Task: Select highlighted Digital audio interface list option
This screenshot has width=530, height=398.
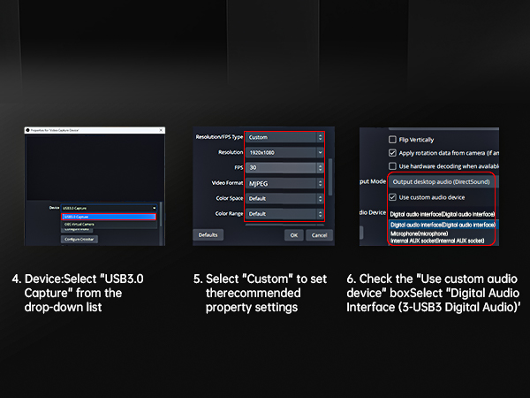Action: coord(443,225)
